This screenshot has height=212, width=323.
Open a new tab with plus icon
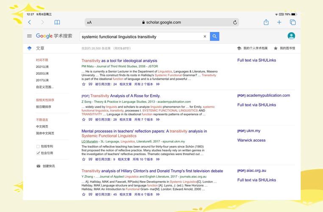(279, 22)
